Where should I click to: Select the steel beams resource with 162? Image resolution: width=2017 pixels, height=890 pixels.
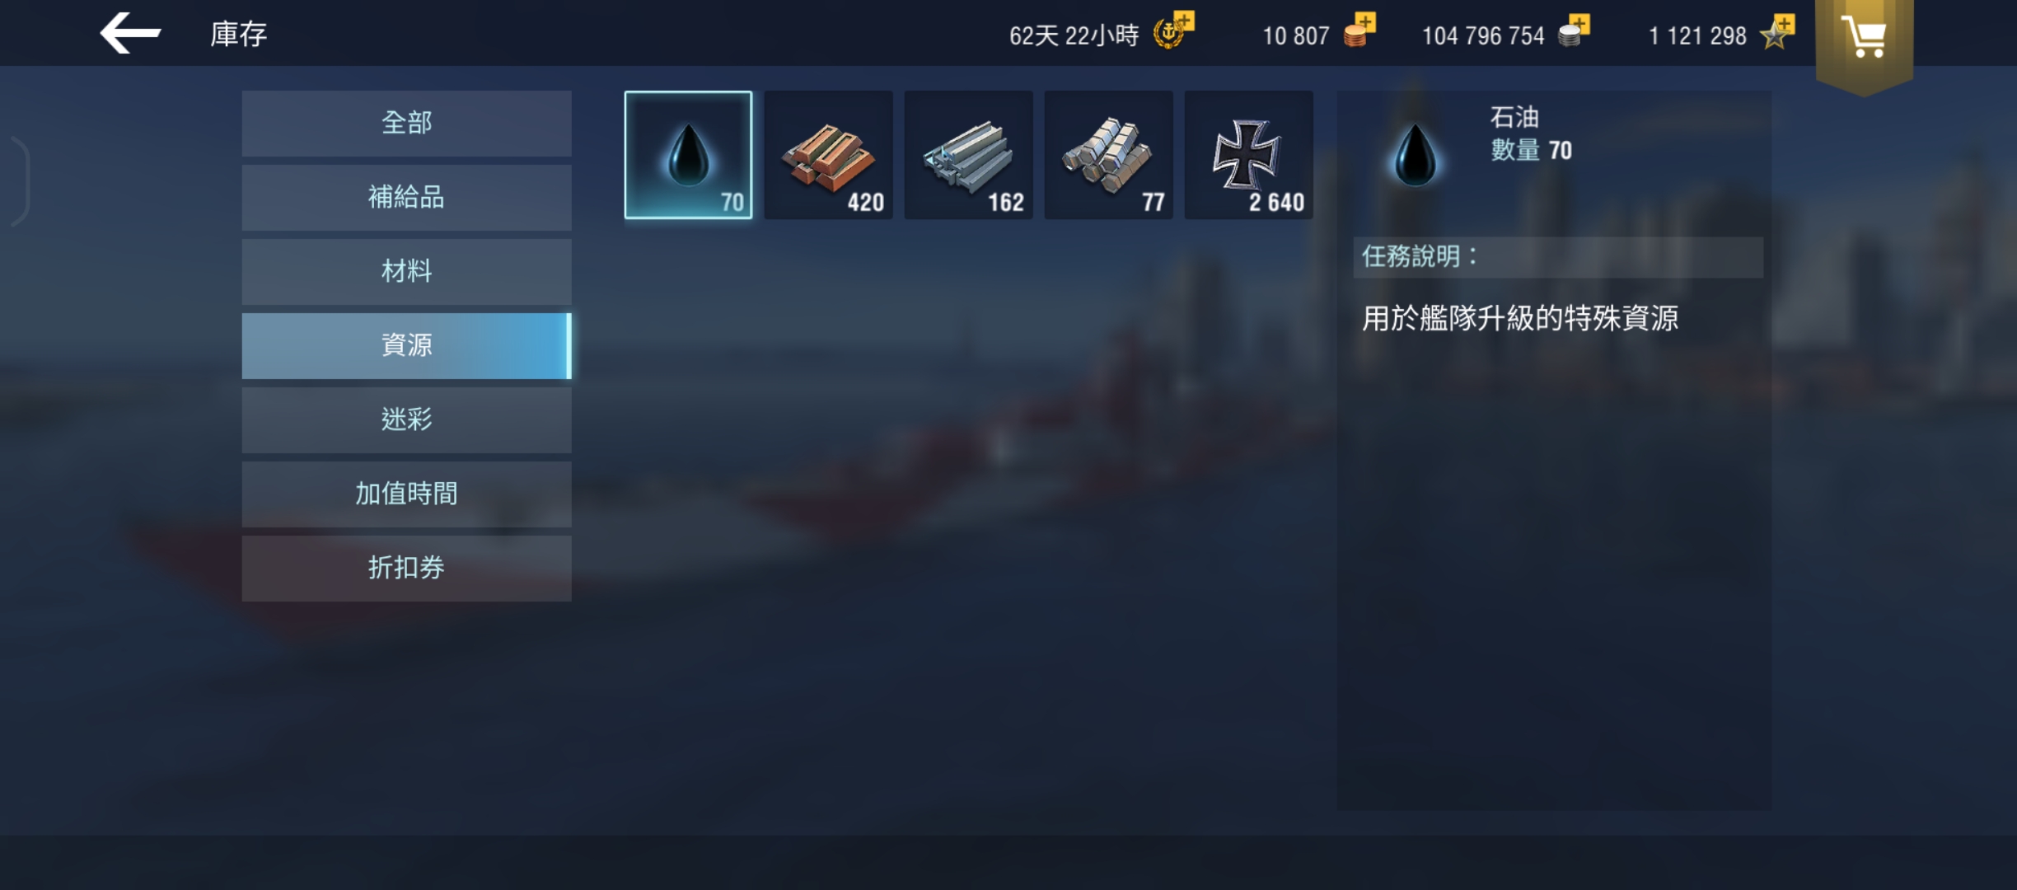pos(968,155)
